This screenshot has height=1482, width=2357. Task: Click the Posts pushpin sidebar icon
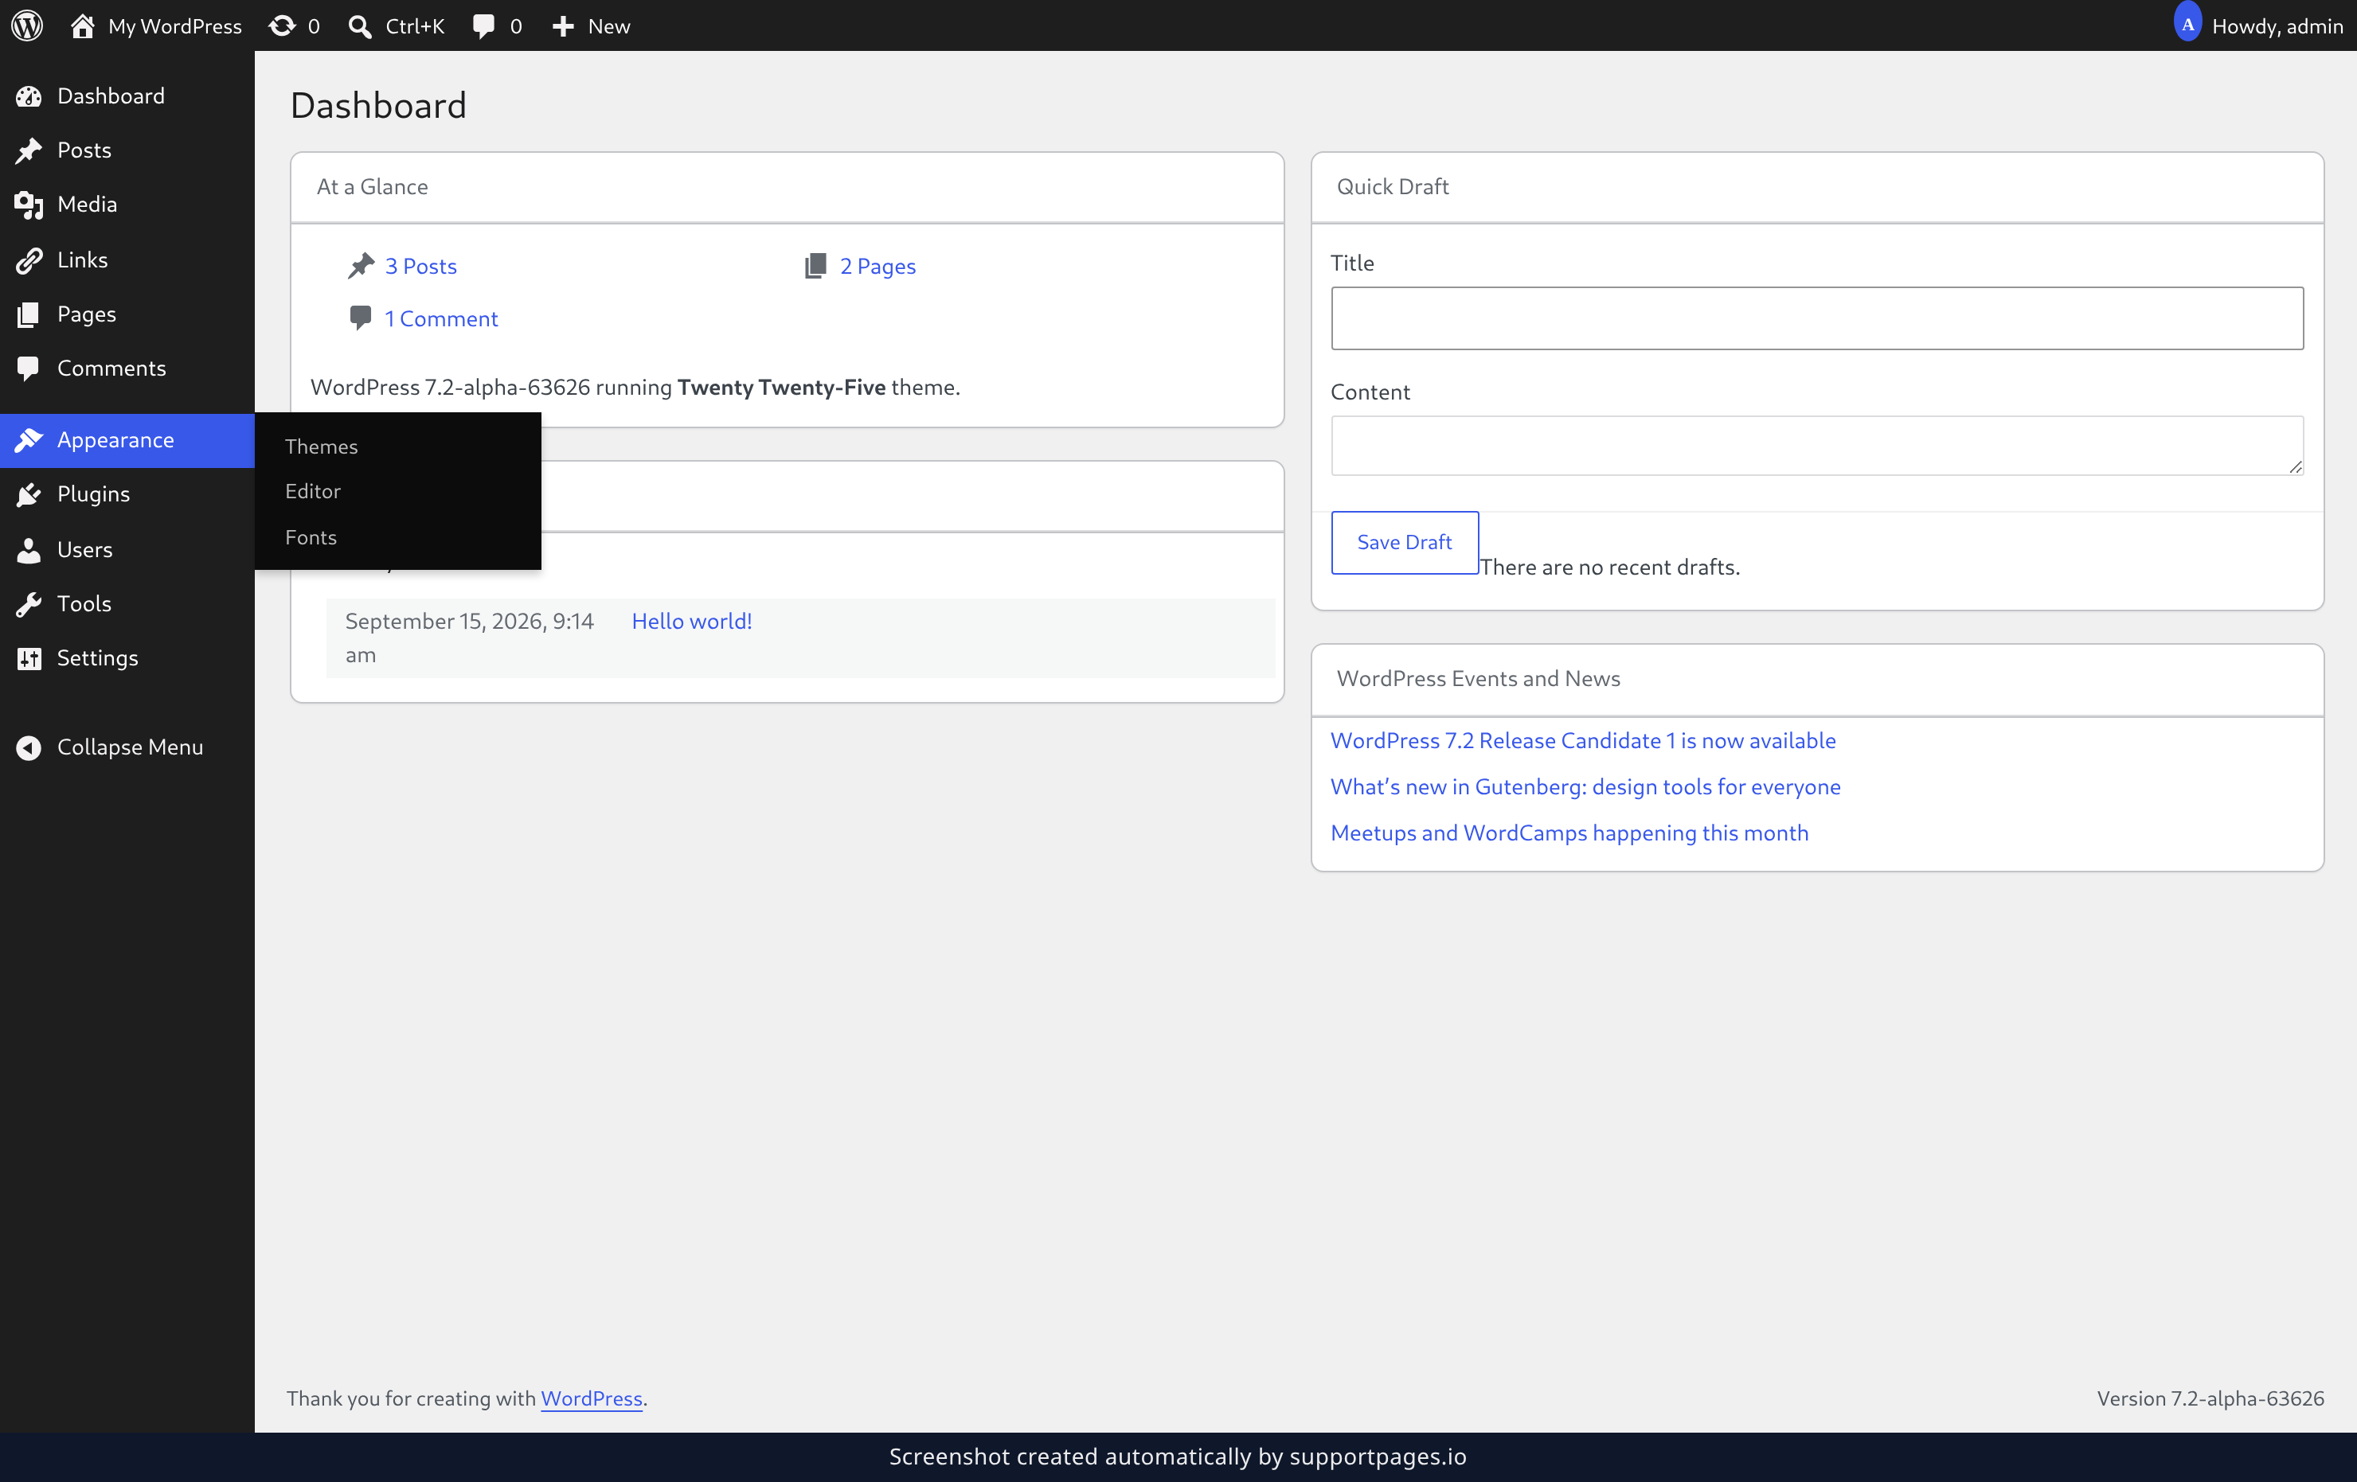[29, 150]
